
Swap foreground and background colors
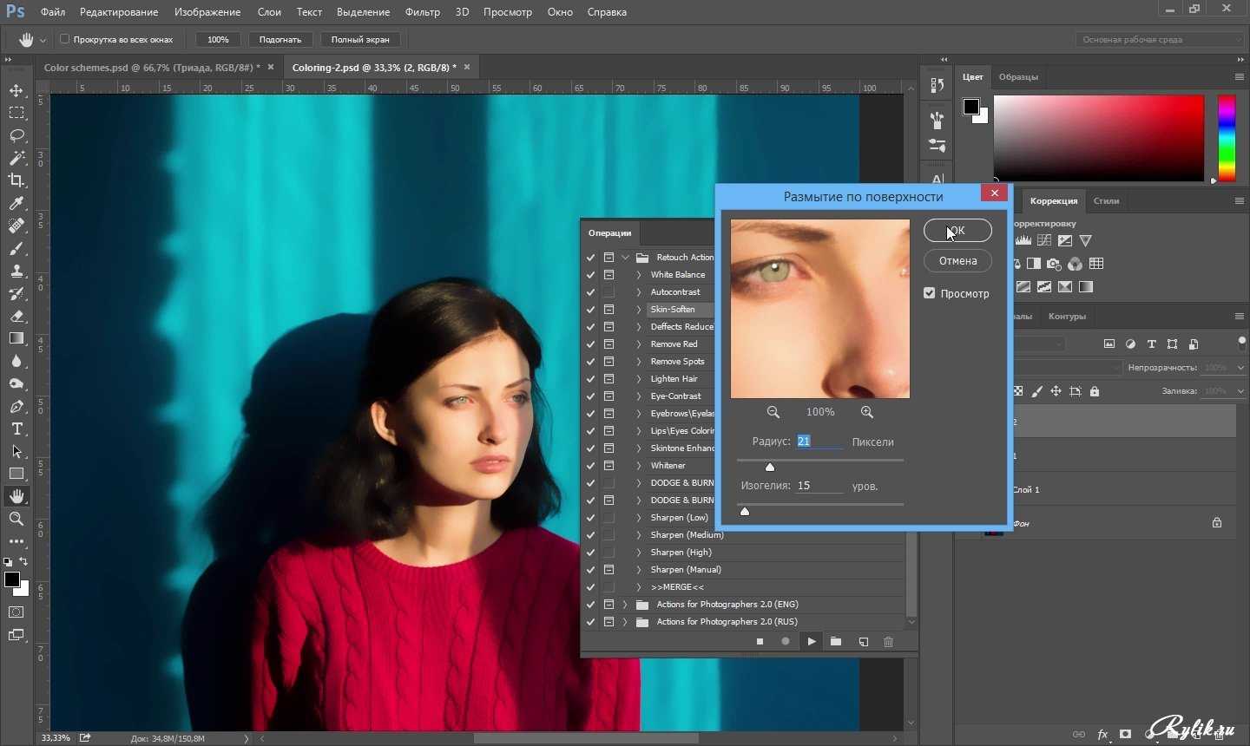[23, 562]
